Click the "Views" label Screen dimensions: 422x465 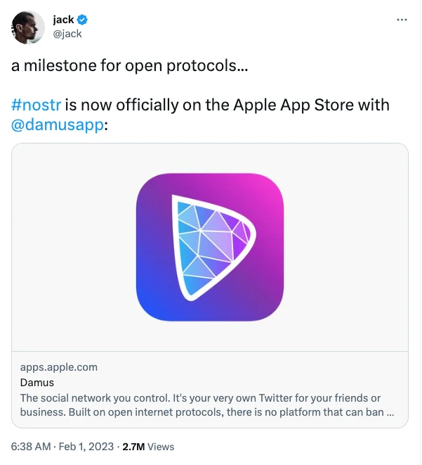click(x=161, y=447)
